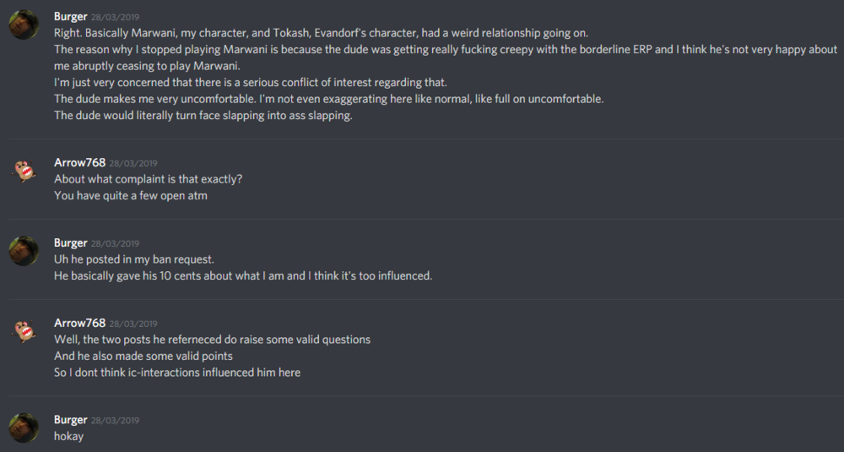Click Arrow768's avatar beside the valid questions message

point(24,331)
